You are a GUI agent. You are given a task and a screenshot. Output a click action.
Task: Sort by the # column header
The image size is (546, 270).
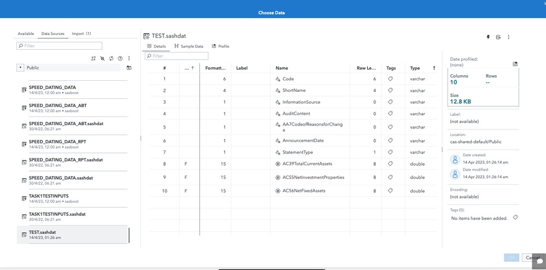[x=165, y=68]
